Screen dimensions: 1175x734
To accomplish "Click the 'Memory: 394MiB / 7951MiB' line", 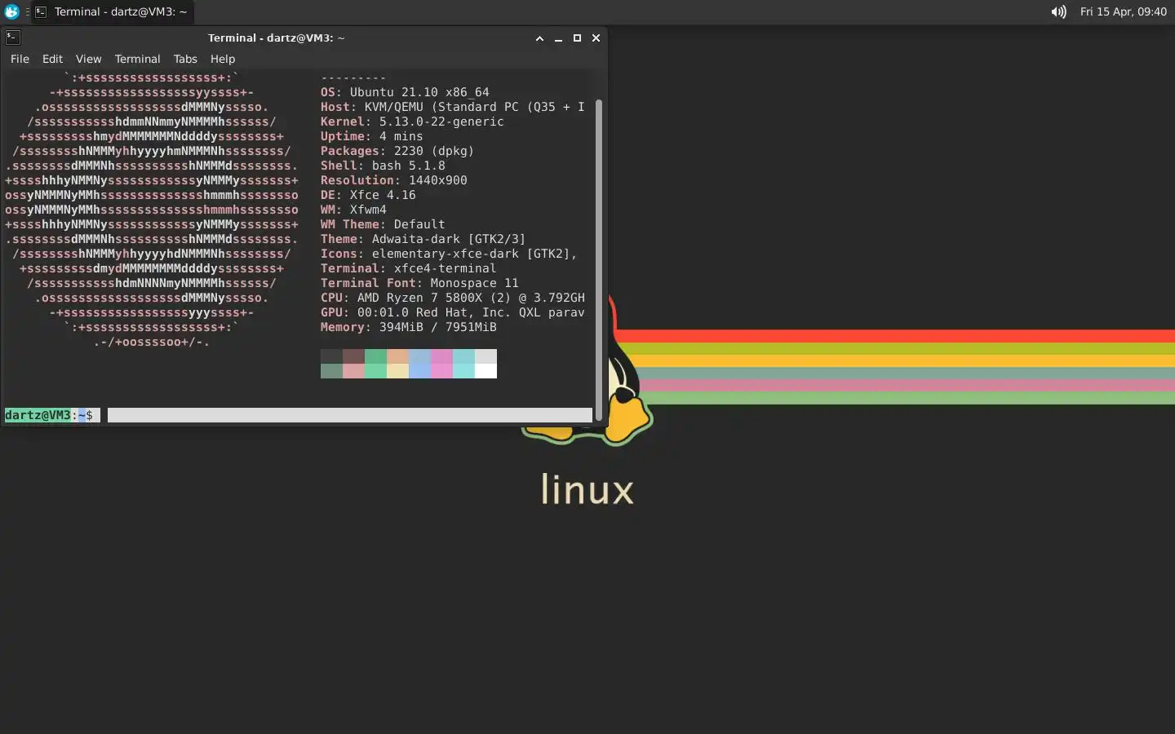I will click(408, 327).
